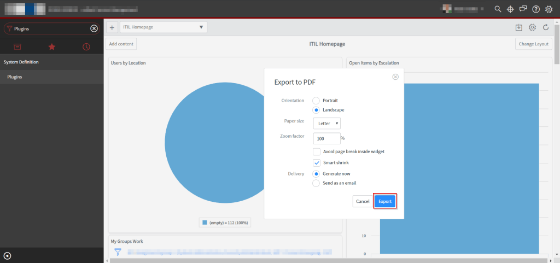Close the Export to PDF dialog
Screen dimensions: 560x263
(395, 77)
